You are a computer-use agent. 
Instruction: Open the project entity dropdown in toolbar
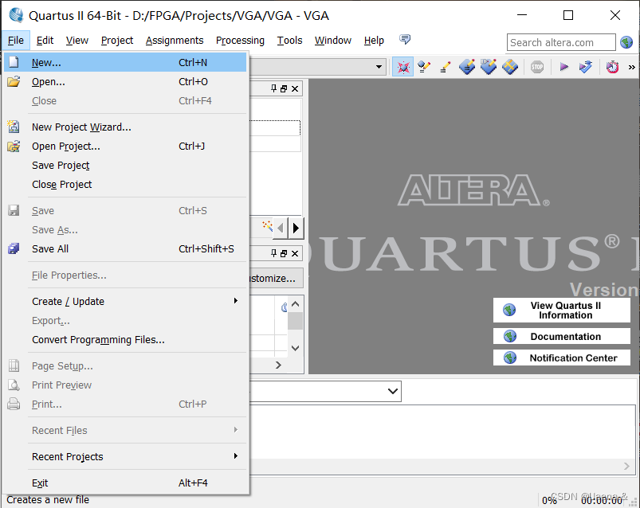[379, 66]
